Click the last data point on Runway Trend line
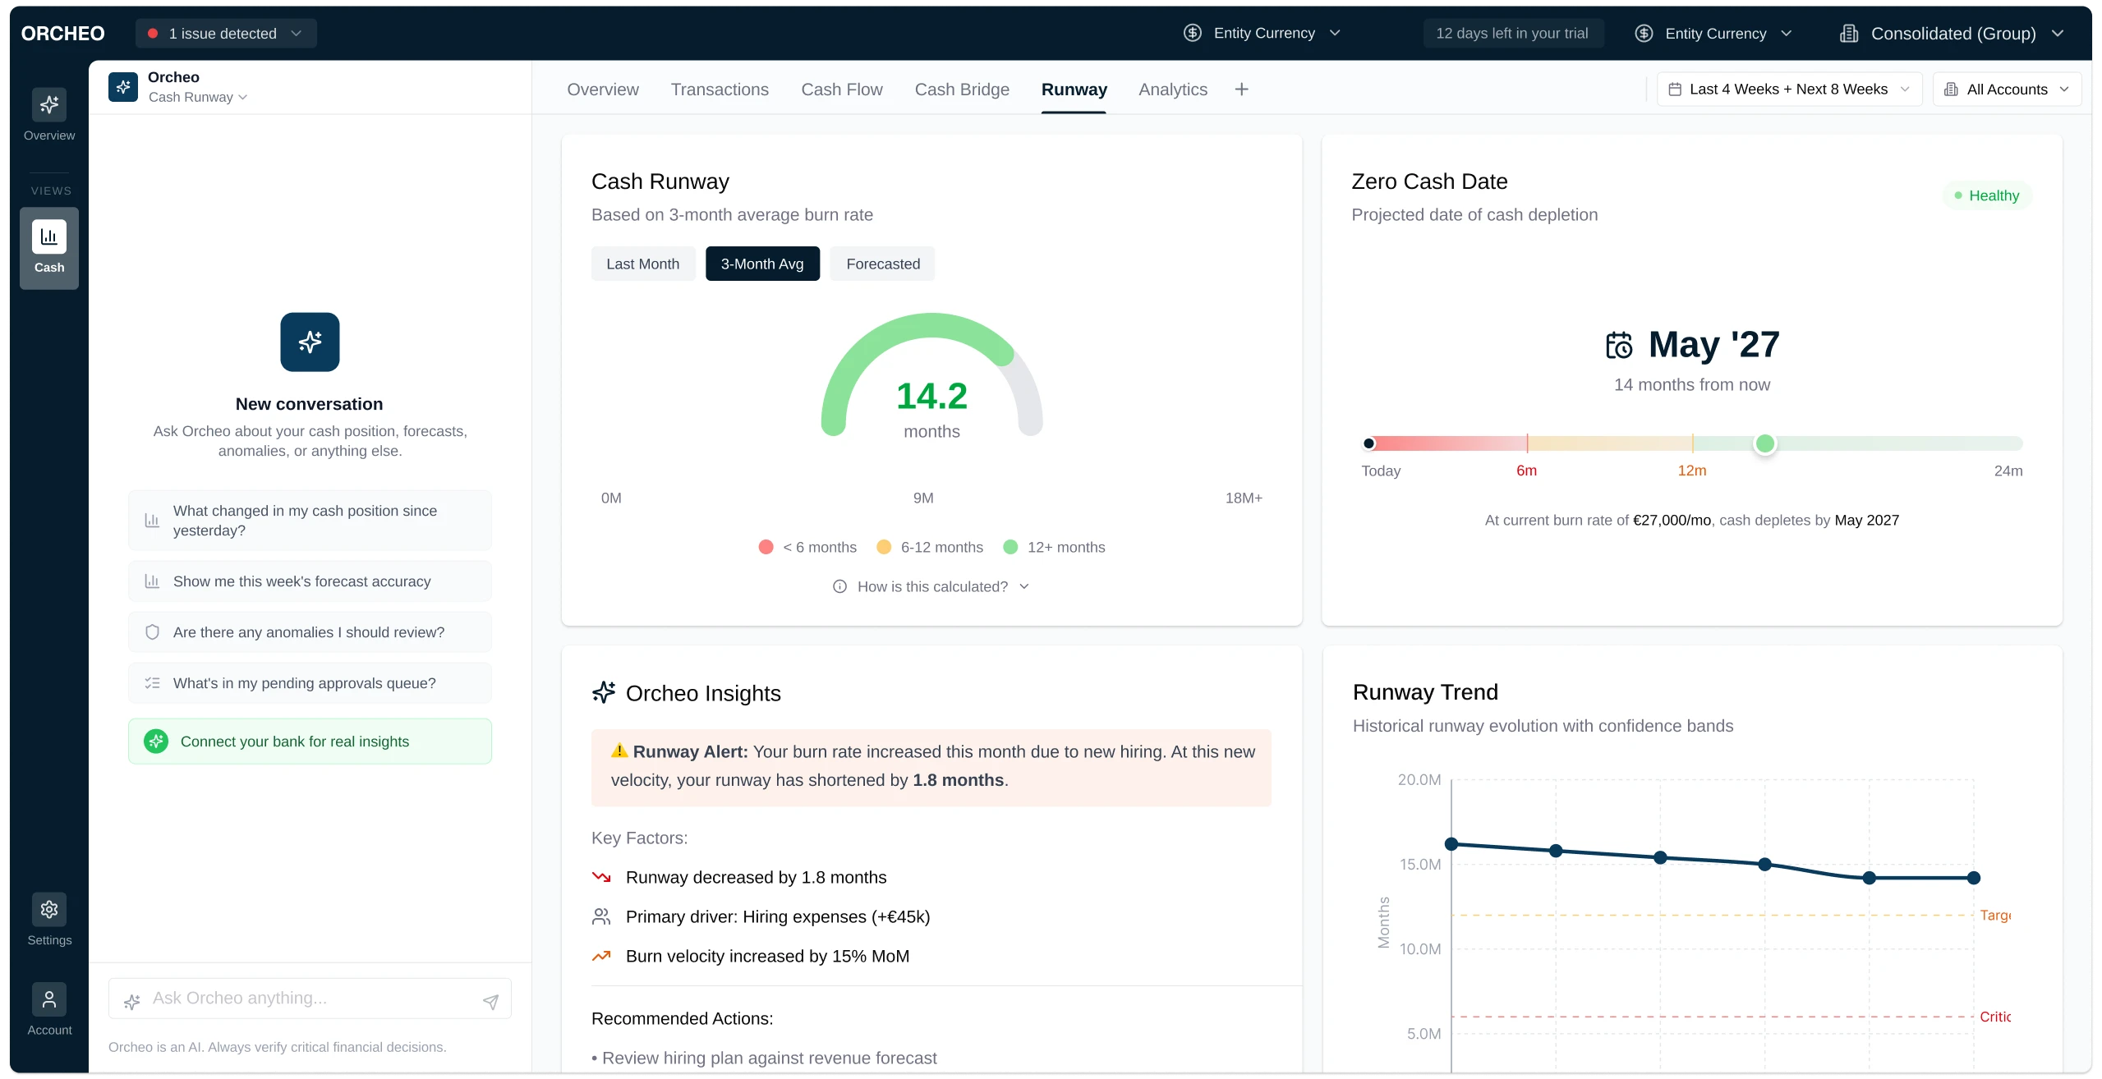 tap(1974, 878)
